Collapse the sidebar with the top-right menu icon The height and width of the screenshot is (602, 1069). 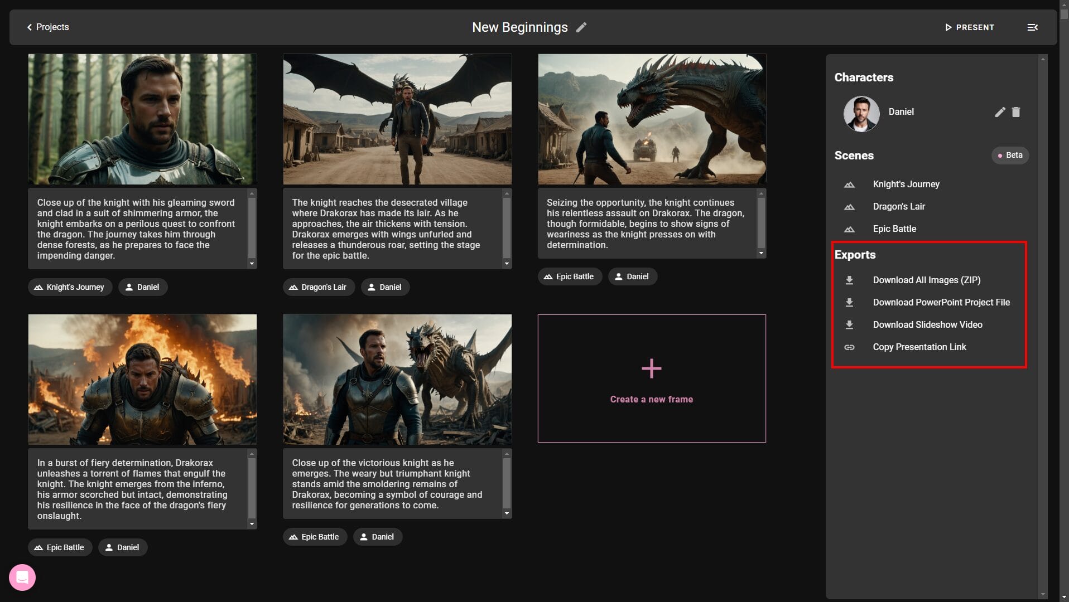1032,27
